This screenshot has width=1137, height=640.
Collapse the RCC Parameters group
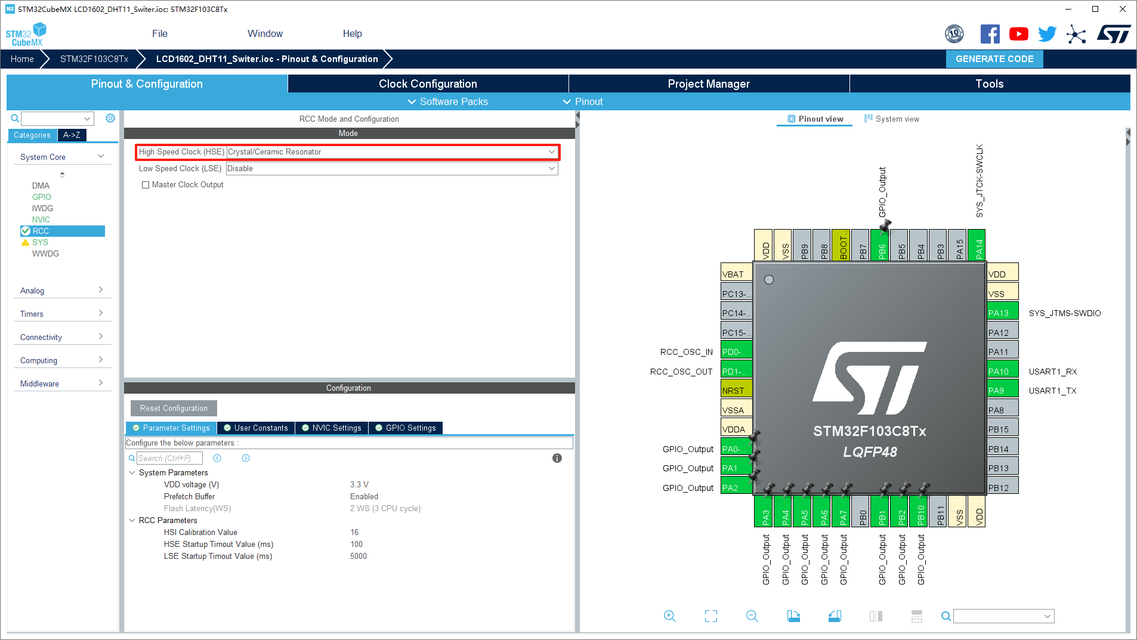coord(132,520)
